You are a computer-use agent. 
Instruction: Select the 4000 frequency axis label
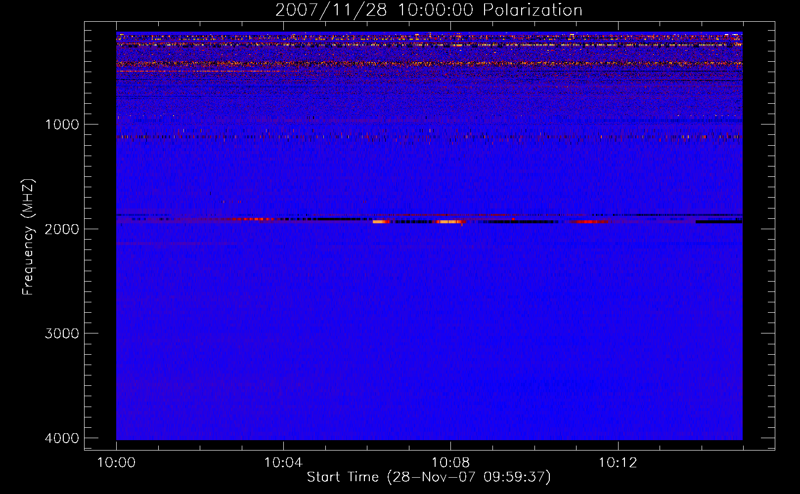pos(62,438)
